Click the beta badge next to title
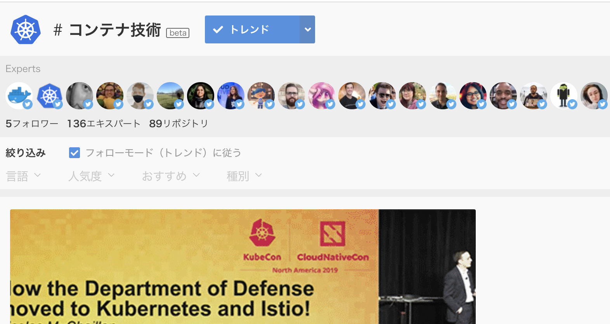This screenshot has height=324, width=610. (x=178, y=33)
